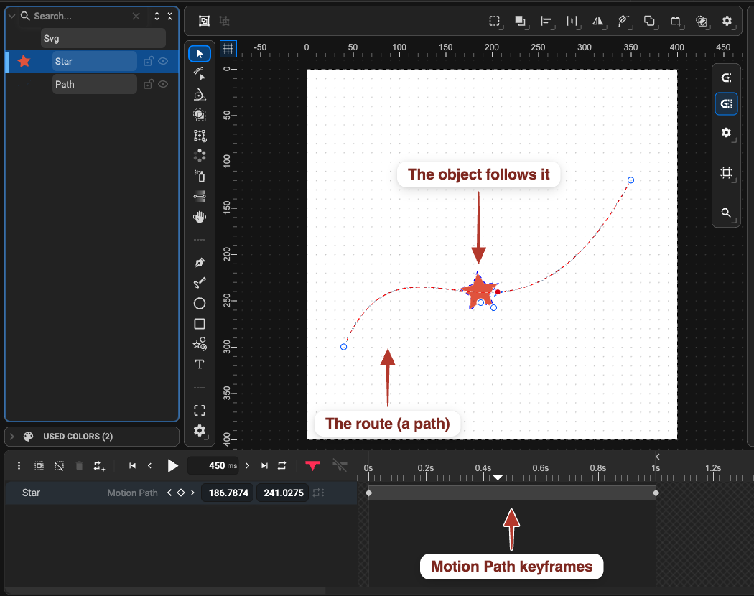The image size is (754, 596).
Task: Select the Star layer row
Action: 92,61
